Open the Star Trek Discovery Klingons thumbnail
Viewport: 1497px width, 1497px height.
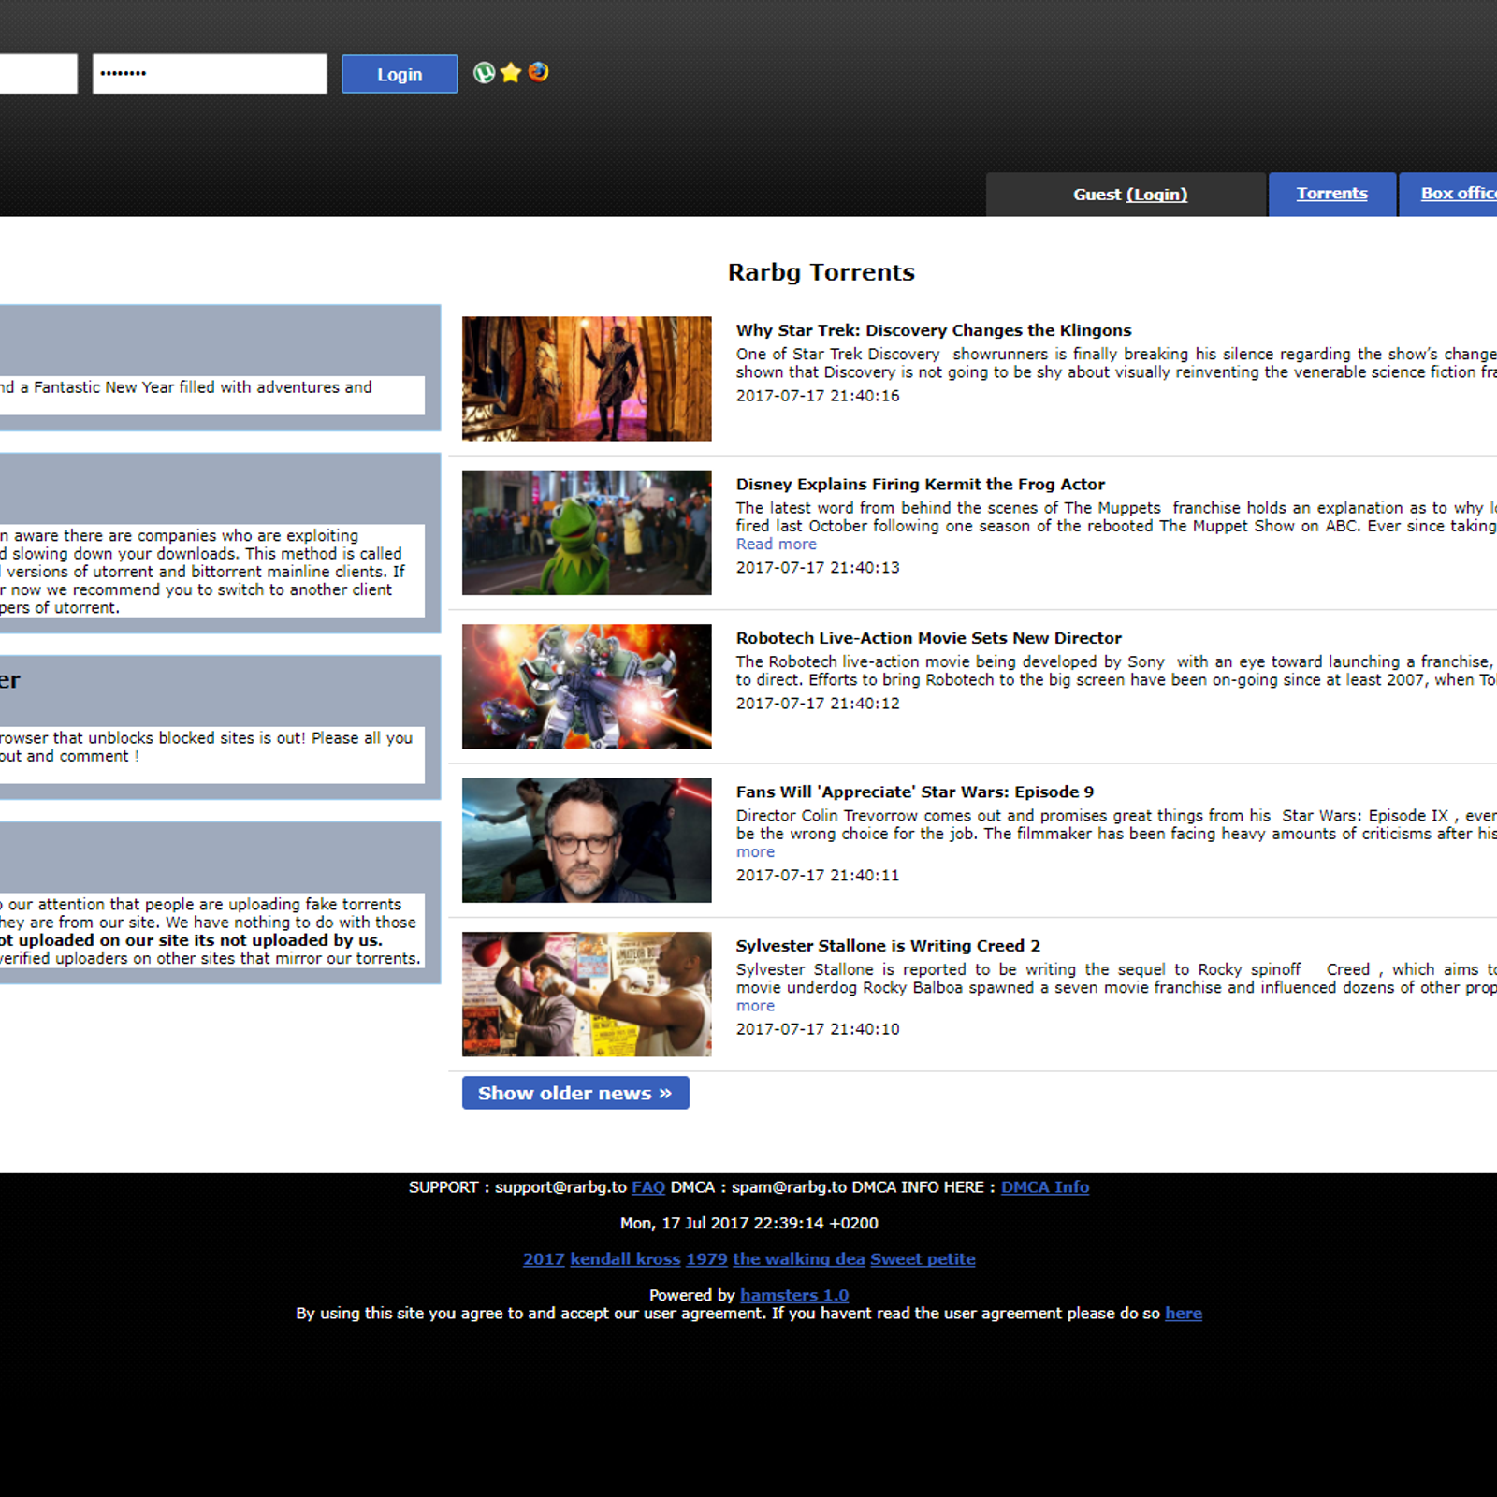click(587, 379)
